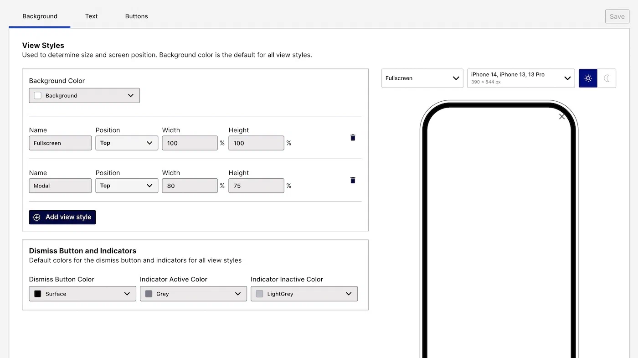This screenshot has width=638, height=358.
Task: Select the Background tab
Action: coord(40,16)
